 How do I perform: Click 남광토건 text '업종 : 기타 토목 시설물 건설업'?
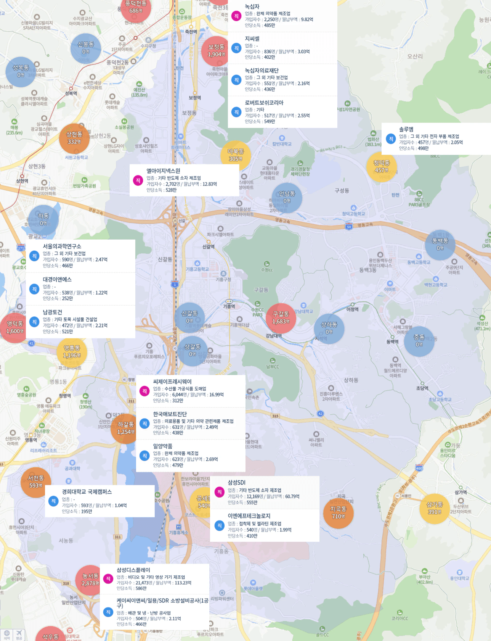click(x=70, y=319)
